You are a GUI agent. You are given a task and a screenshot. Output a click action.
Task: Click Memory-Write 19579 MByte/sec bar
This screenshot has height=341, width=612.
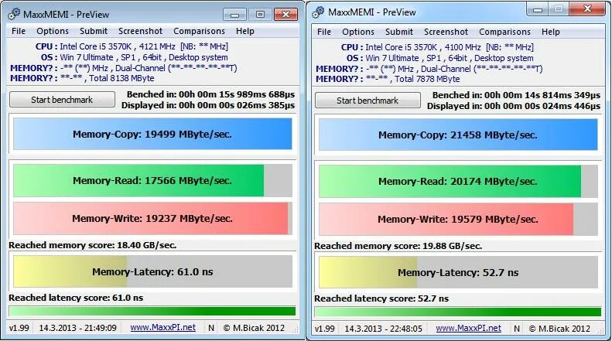tap(458, 219)
